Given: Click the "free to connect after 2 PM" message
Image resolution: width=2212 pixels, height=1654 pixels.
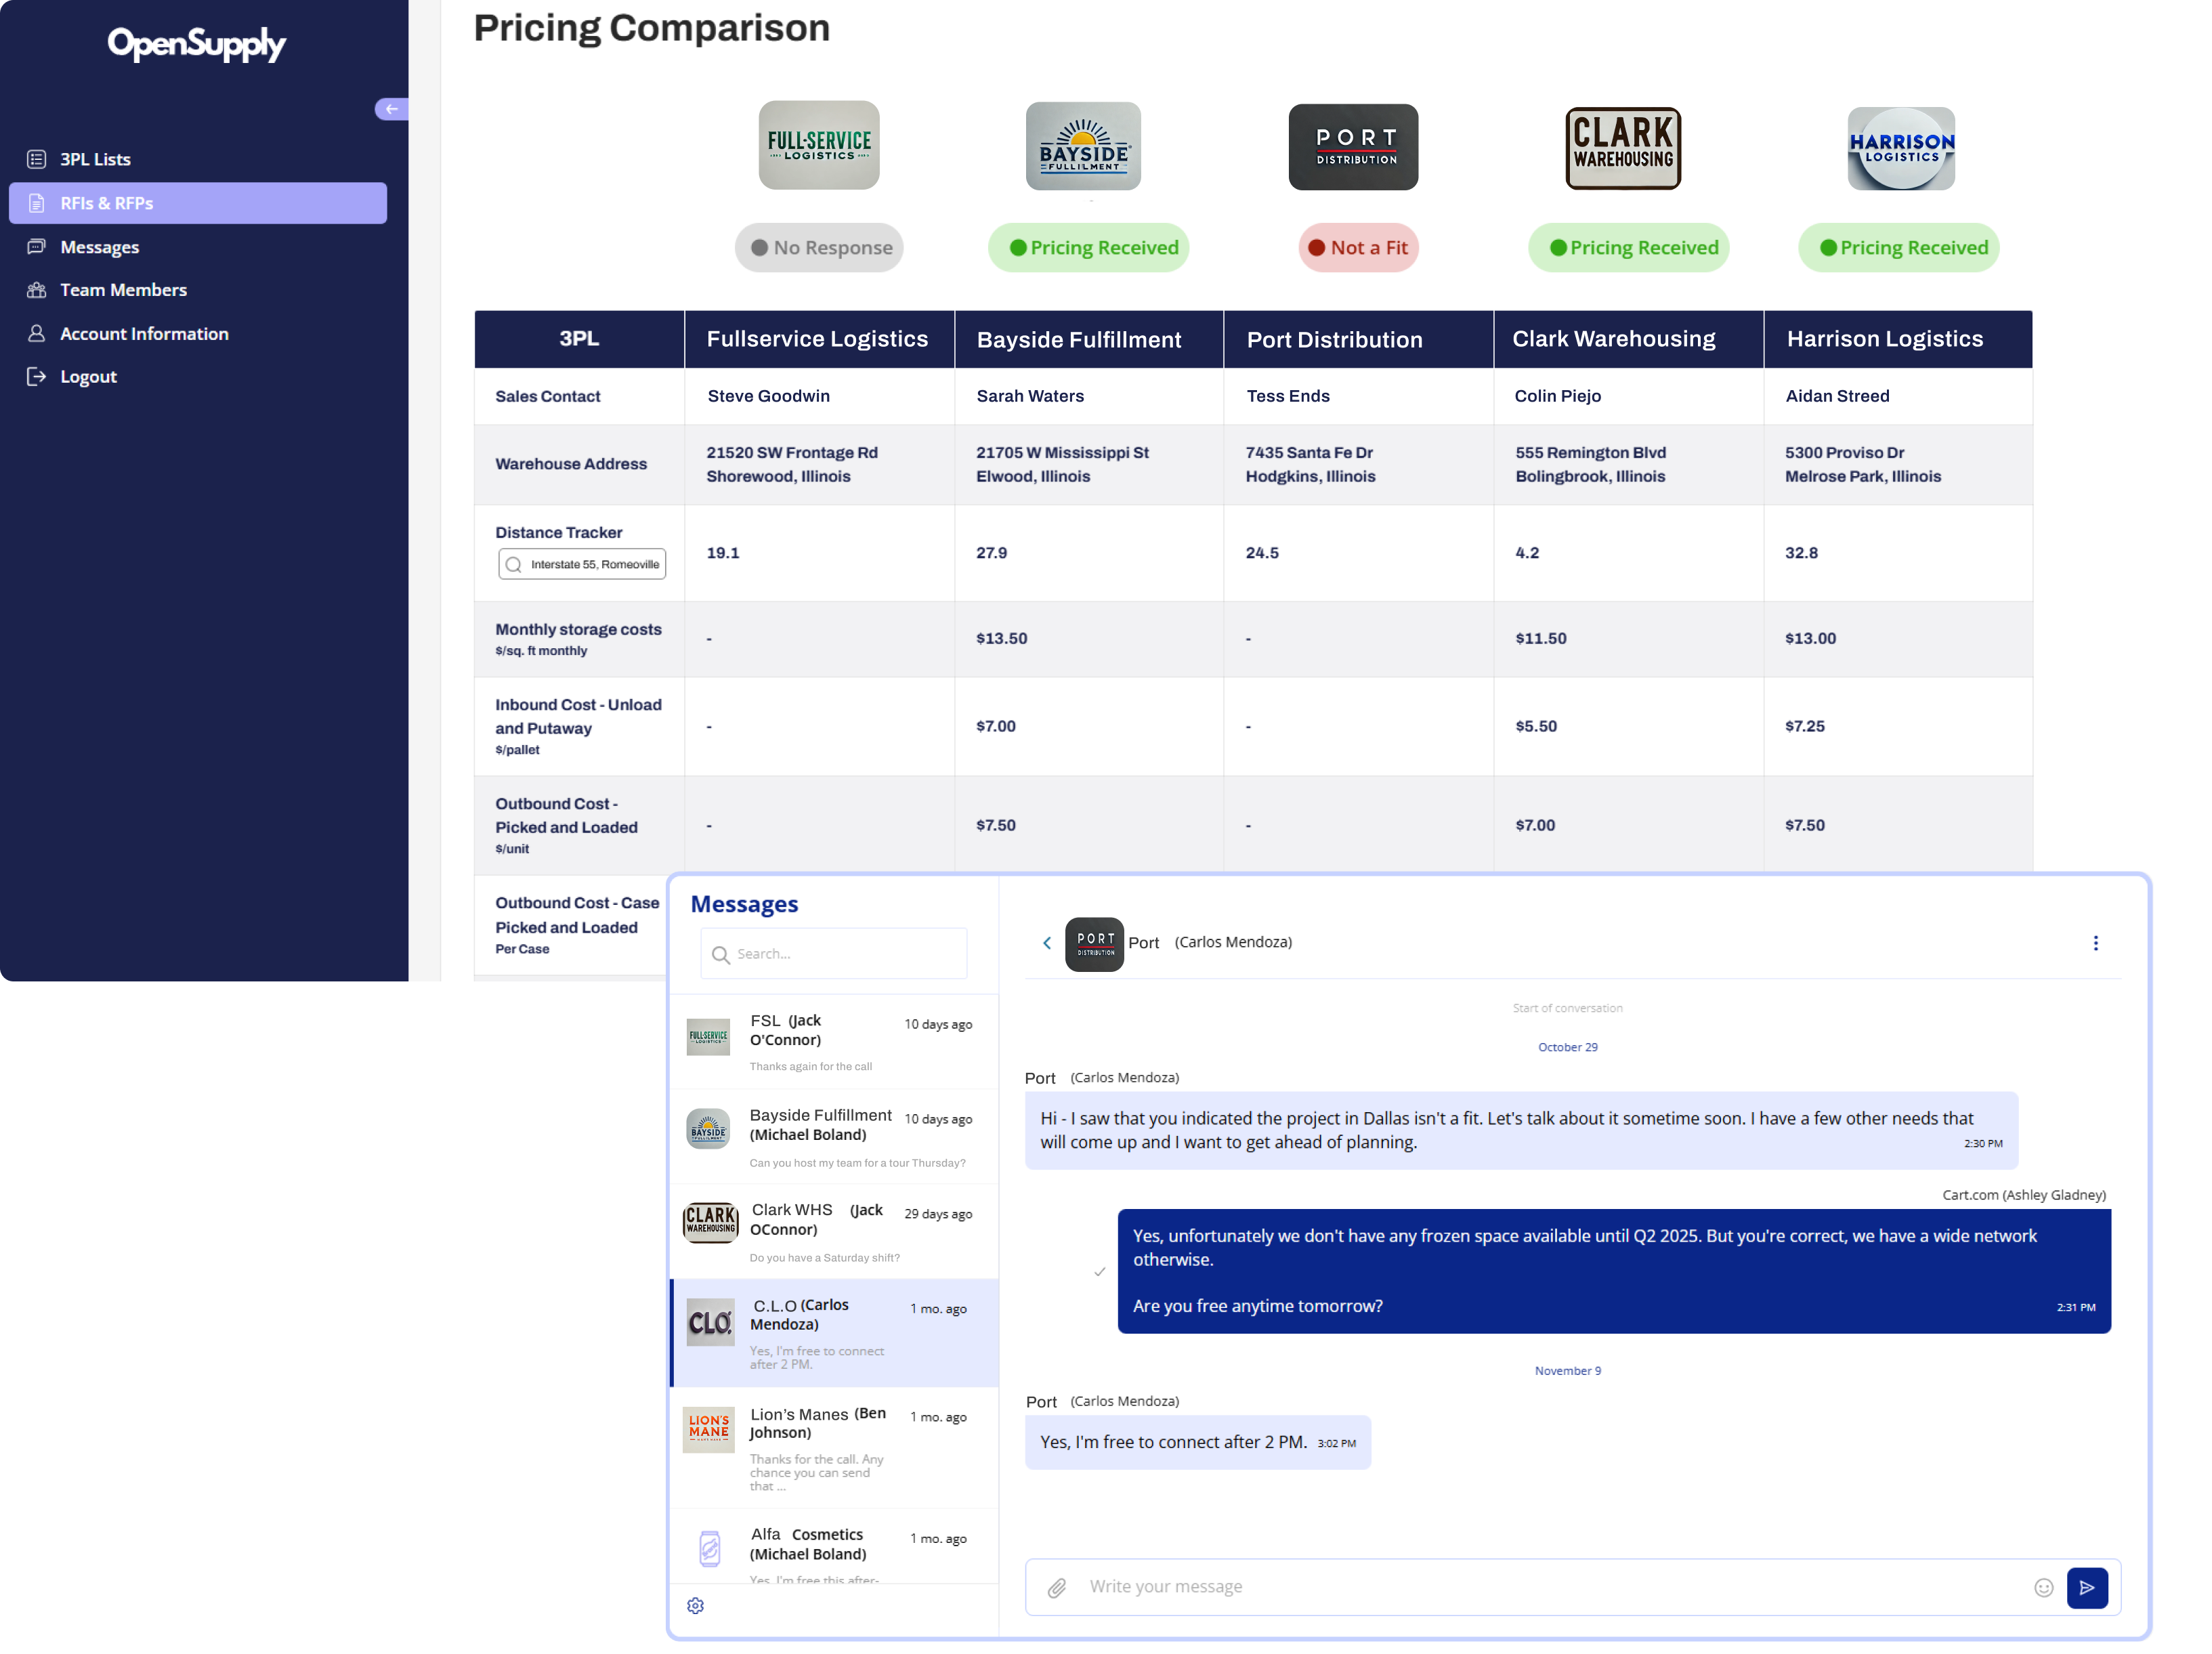Looking at the screenshot, I should pos(1198,1442).
